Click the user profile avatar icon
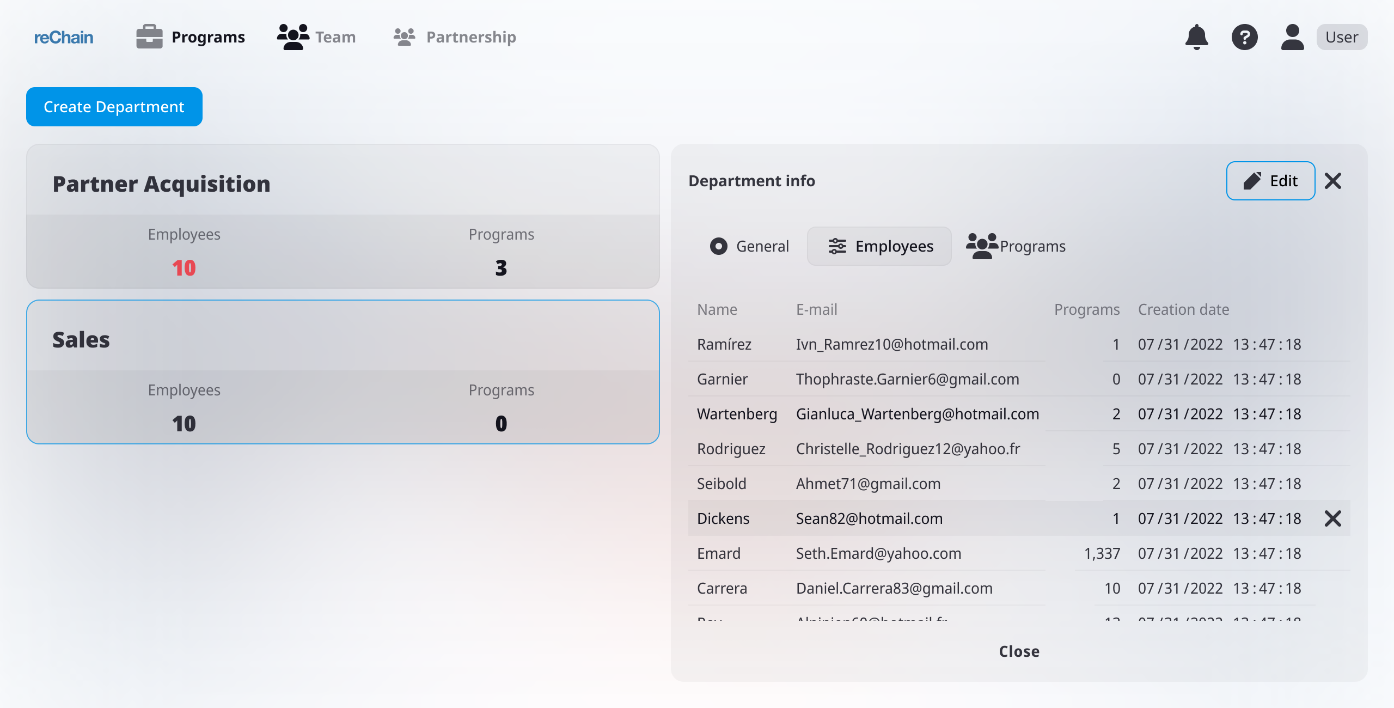Image resolution: width=1394 pixels, height=708 pixels. point(1292,37)
